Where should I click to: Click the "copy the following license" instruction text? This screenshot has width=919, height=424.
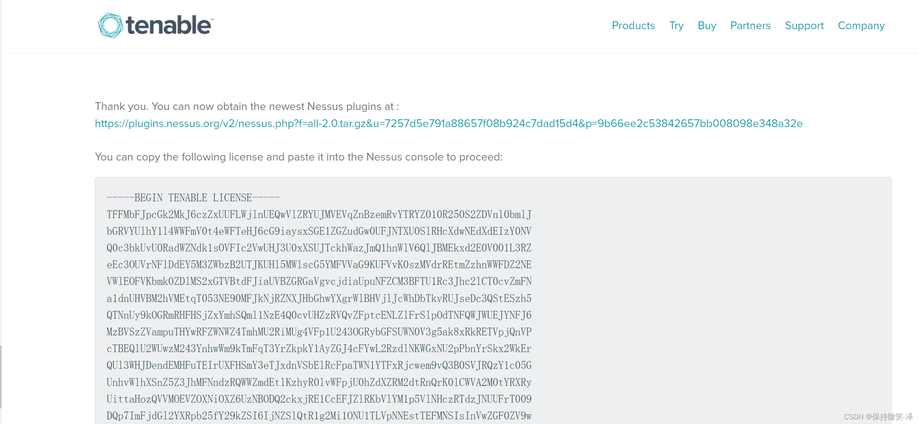click(x=299, y=157)
